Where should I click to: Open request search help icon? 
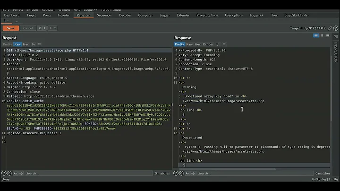[4, 173]
